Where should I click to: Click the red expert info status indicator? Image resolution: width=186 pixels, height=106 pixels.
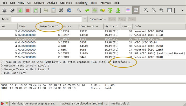coord(2,103)
